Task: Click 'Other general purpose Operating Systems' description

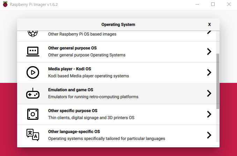Action: [x=87, y=55]
